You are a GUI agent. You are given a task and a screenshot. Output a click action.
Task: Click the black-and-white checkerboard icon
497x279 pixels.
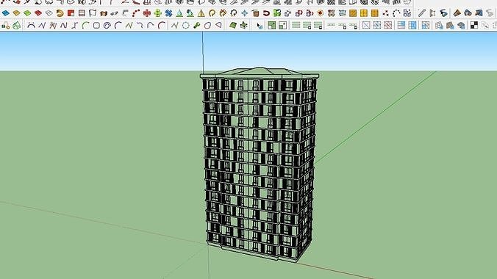[474, 26]
